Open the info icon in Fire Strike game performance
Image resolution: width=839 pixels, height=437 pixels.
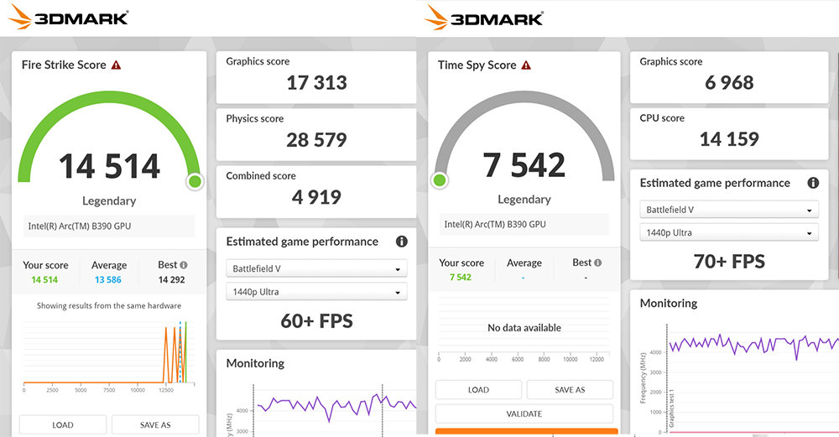[x=401, y=242]
